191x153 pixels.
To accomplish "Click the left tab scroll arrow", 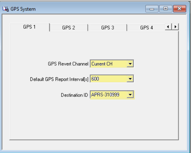I will click(168, 27).
